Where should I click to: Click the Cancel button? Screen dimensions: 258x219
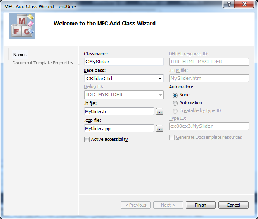point(233,205)
